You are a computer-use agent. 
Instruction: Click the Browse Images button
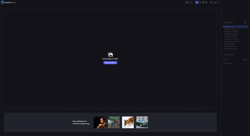coord(110,63)
